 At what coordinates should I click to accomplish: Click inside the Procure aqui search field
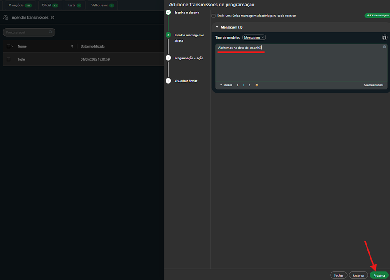(26, 32)
